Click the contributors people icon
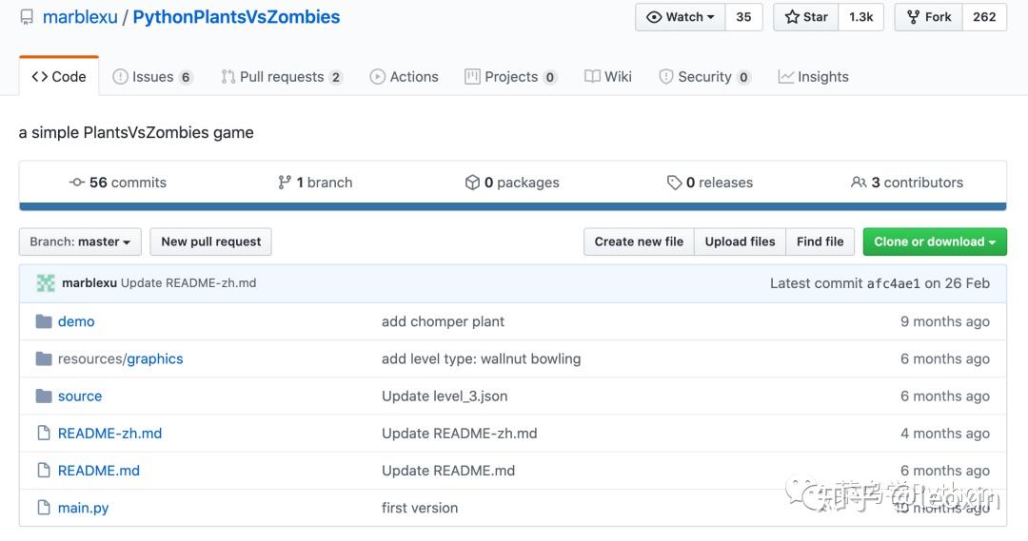This screenshot has width=1028, height=541. click(x=859, y=183)
